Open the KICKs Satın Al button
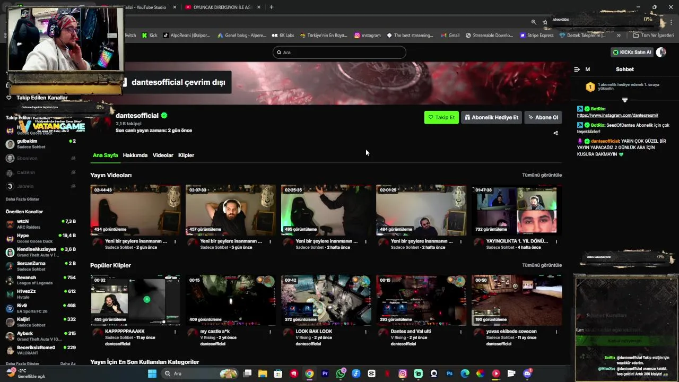679x382 pixels. point(632,52)
